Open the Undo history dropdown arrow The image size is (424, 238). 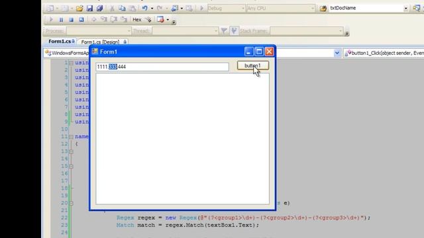coord(152,9)
